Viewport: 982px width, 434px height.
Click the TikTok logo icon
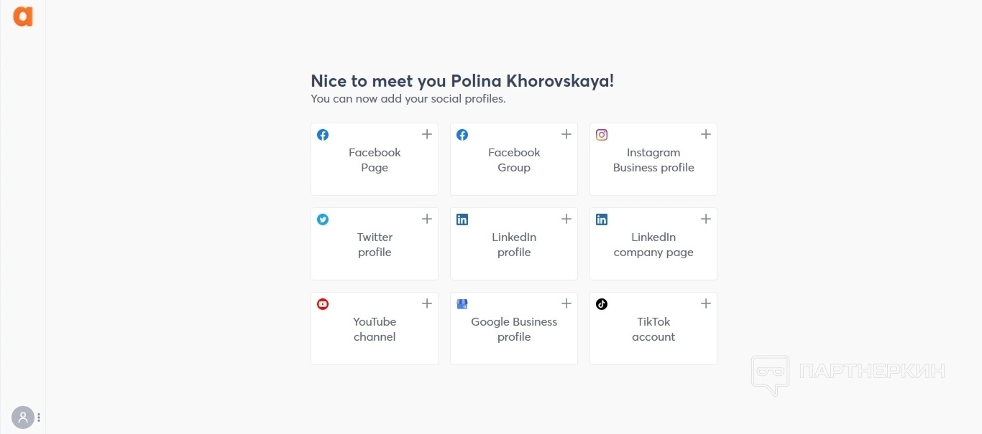click(x=602, y=304)
